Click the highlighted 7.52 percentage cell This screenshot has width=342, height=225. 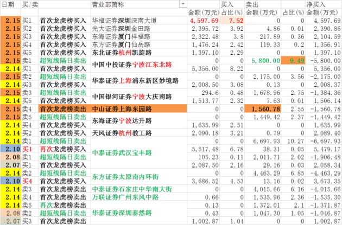click(x=232, y=21)
